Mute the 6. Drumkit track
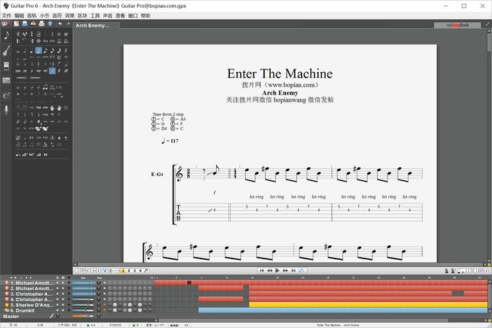The image size is (492, 328). click(x=63, y=310)
